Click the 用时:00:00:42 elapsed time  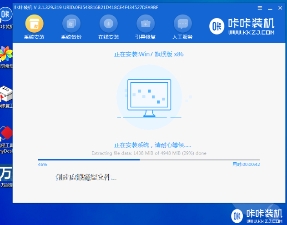coord(246,165)
